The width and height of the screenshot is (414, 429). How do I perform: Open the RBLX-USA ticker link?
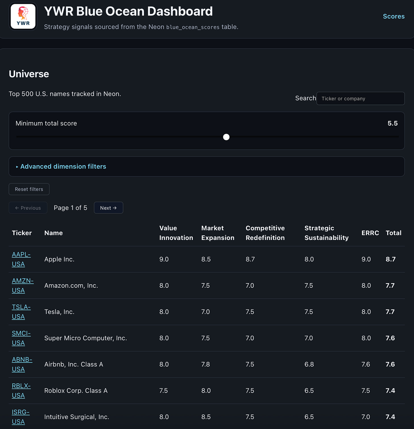pos(21,391)
